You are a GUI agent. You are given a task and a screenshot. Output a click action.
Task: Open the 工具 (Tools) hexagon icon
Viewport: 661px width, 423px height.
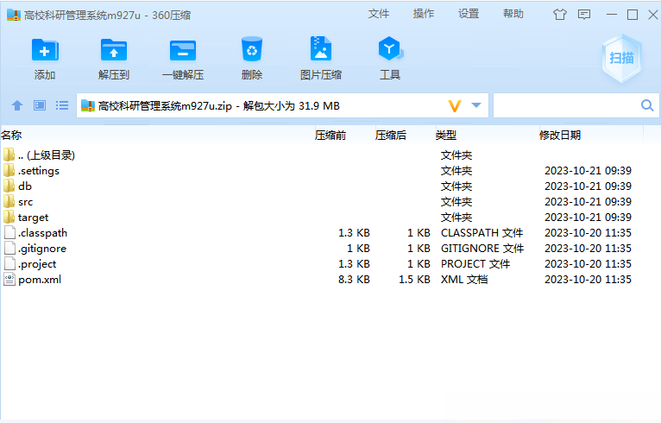pos(390,49)
